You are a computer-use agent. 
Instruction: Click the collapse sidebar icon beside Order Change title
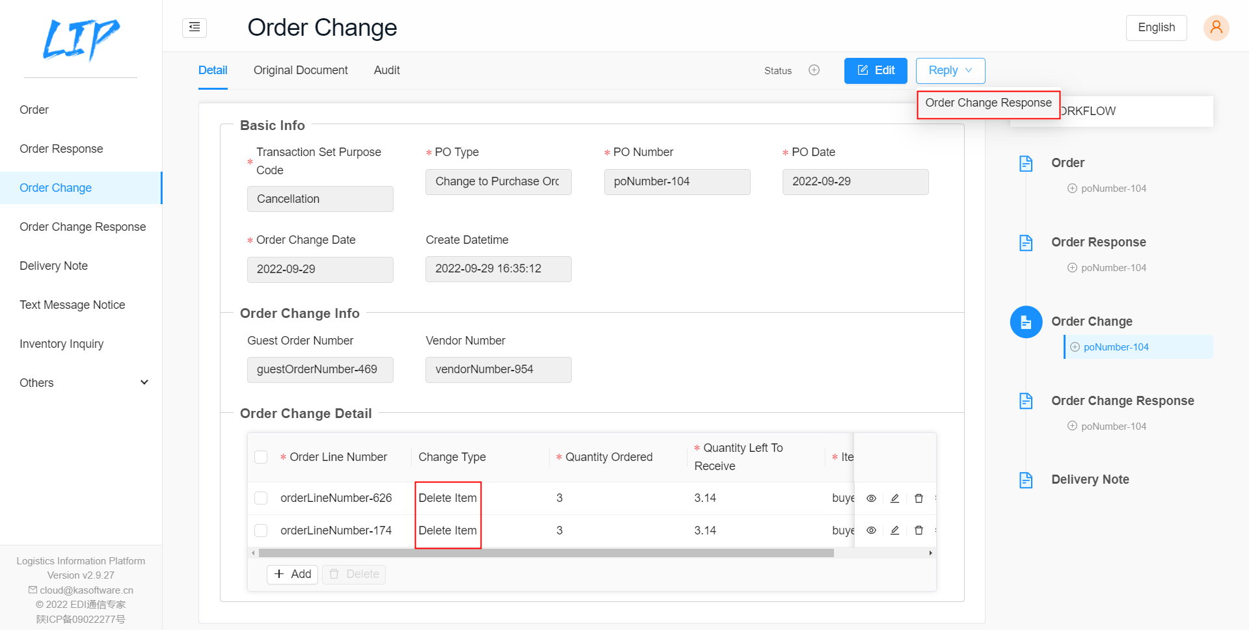(x=194, y=27)
